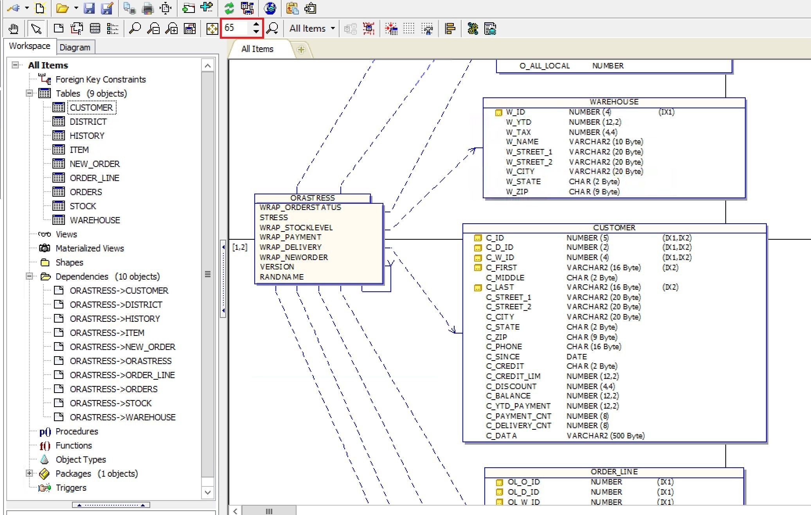Image resolution: width=811 pixels, height=515 pixels.
Task: Click the last toolbar report icon
Action: pyautogui.click(x=490, y=29)
